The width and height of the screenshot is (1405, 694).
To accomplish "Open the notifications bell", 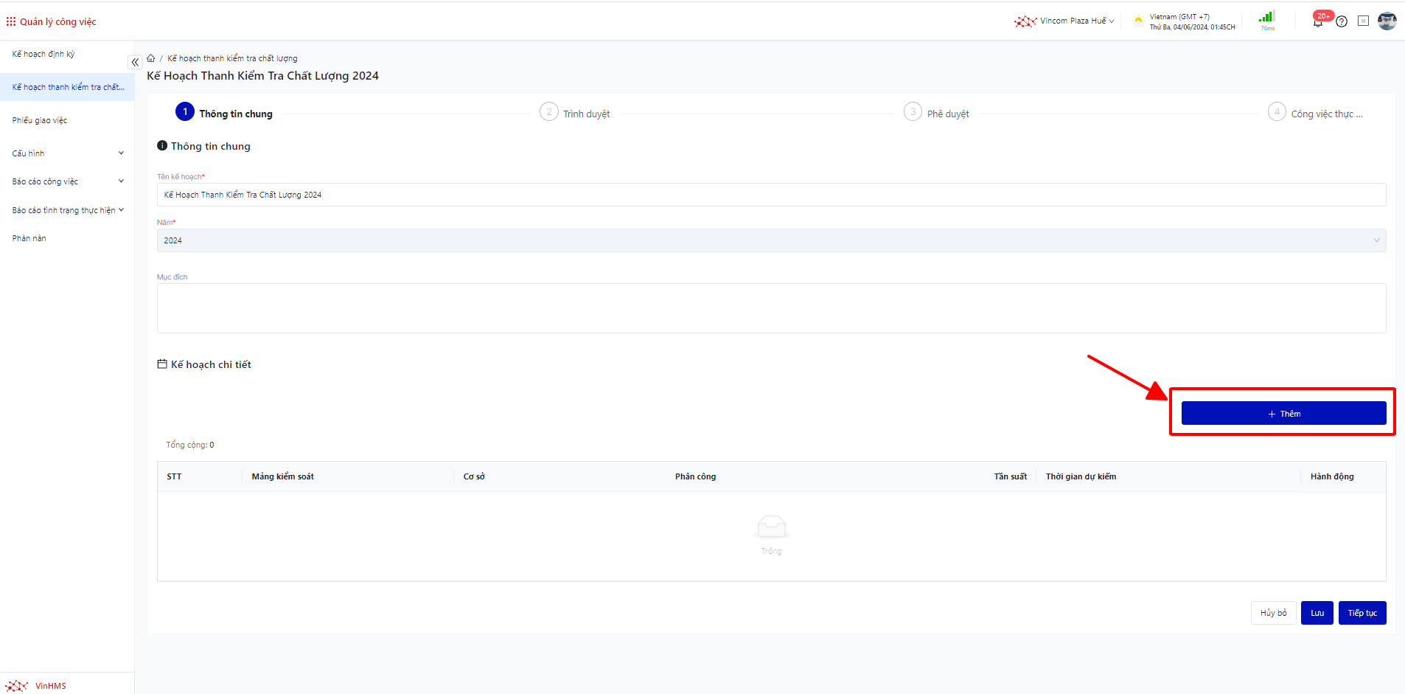I will click(1317, 21).
